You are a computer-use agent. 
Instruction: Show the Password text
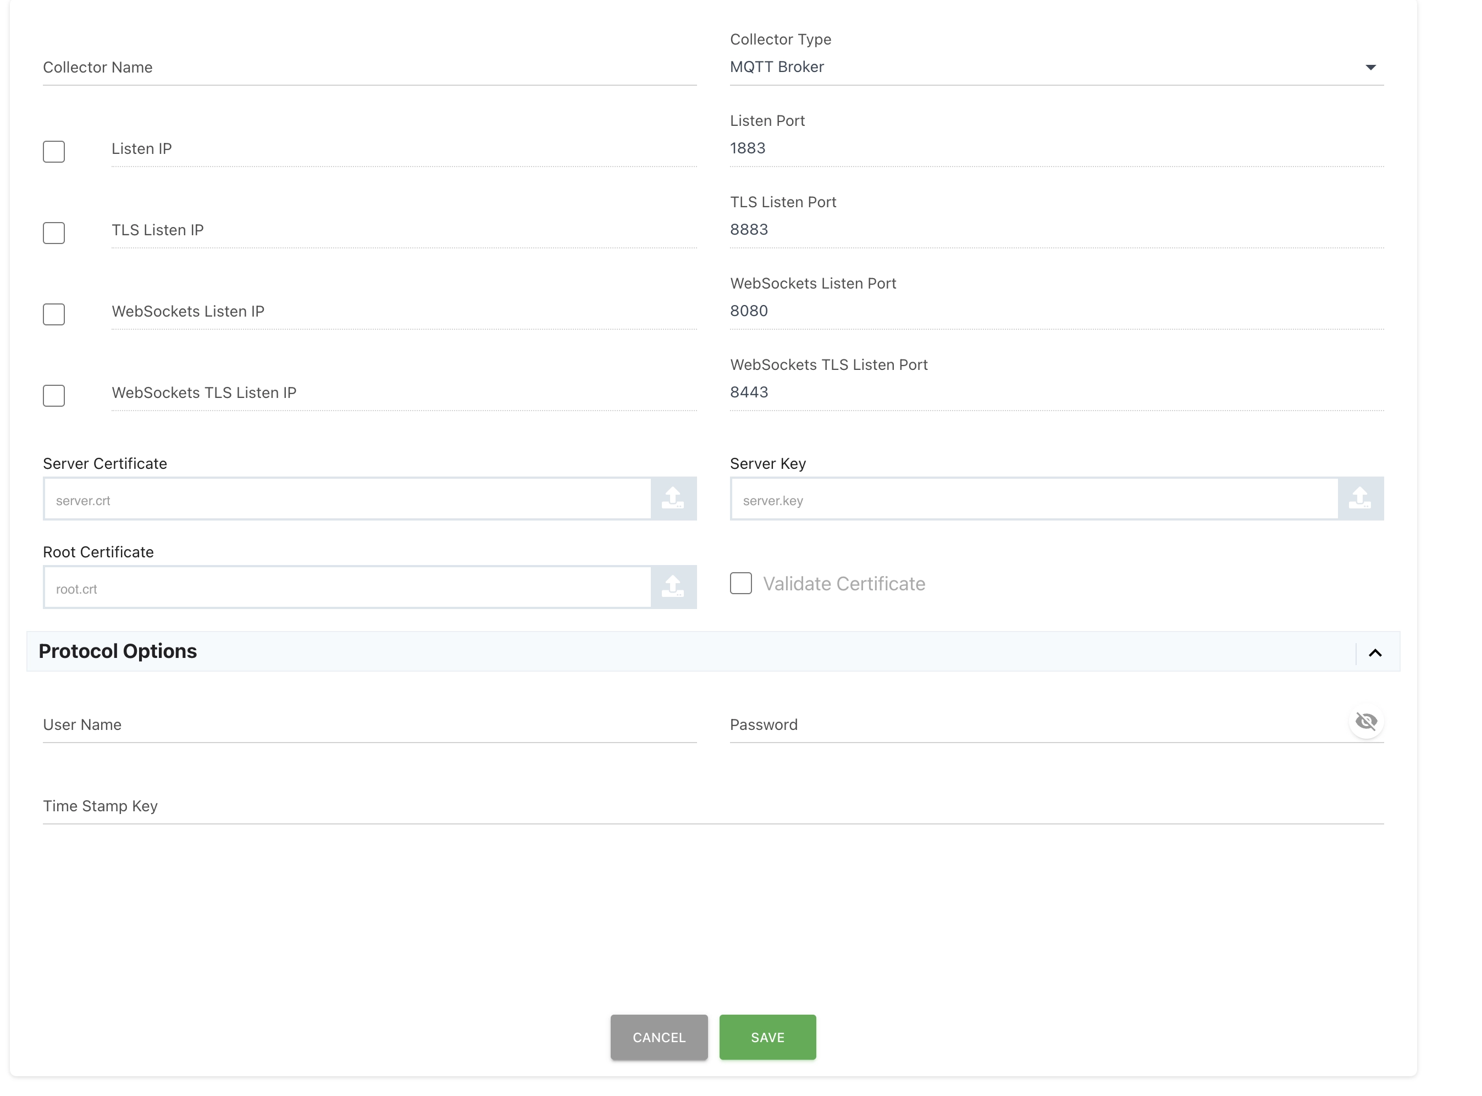pos(1367,721)
